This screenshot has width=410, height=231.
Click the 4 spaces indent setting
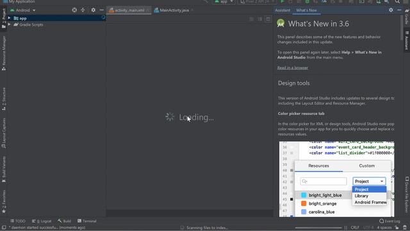coord(384,227)
